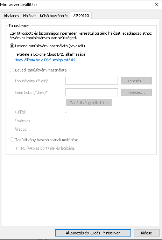Open the Hogy állítom be a DNS szolgáltatást link
This screenshot has width=162, height=240.
pyautogui.click(x=45, y=60)
